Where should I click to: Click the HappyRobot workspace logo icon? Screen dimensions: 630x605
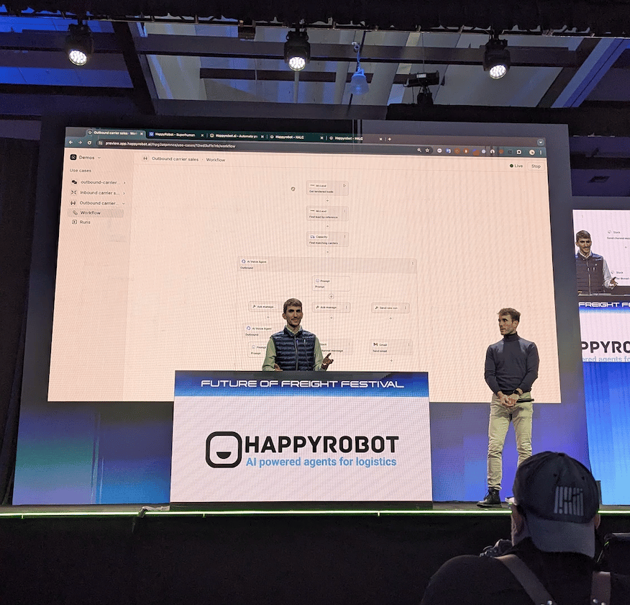click(x=73, y=157)
